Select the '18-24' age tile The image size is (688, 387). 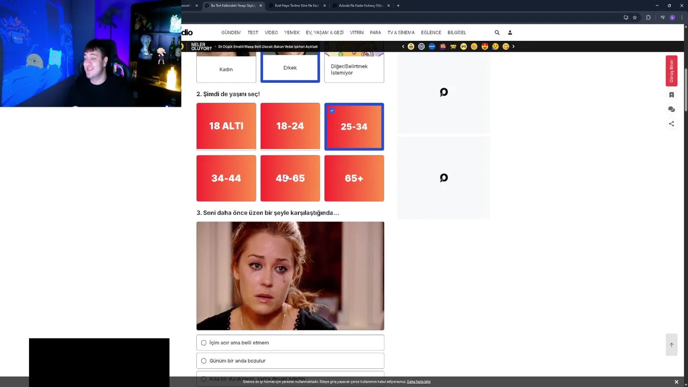coord(290,126)
